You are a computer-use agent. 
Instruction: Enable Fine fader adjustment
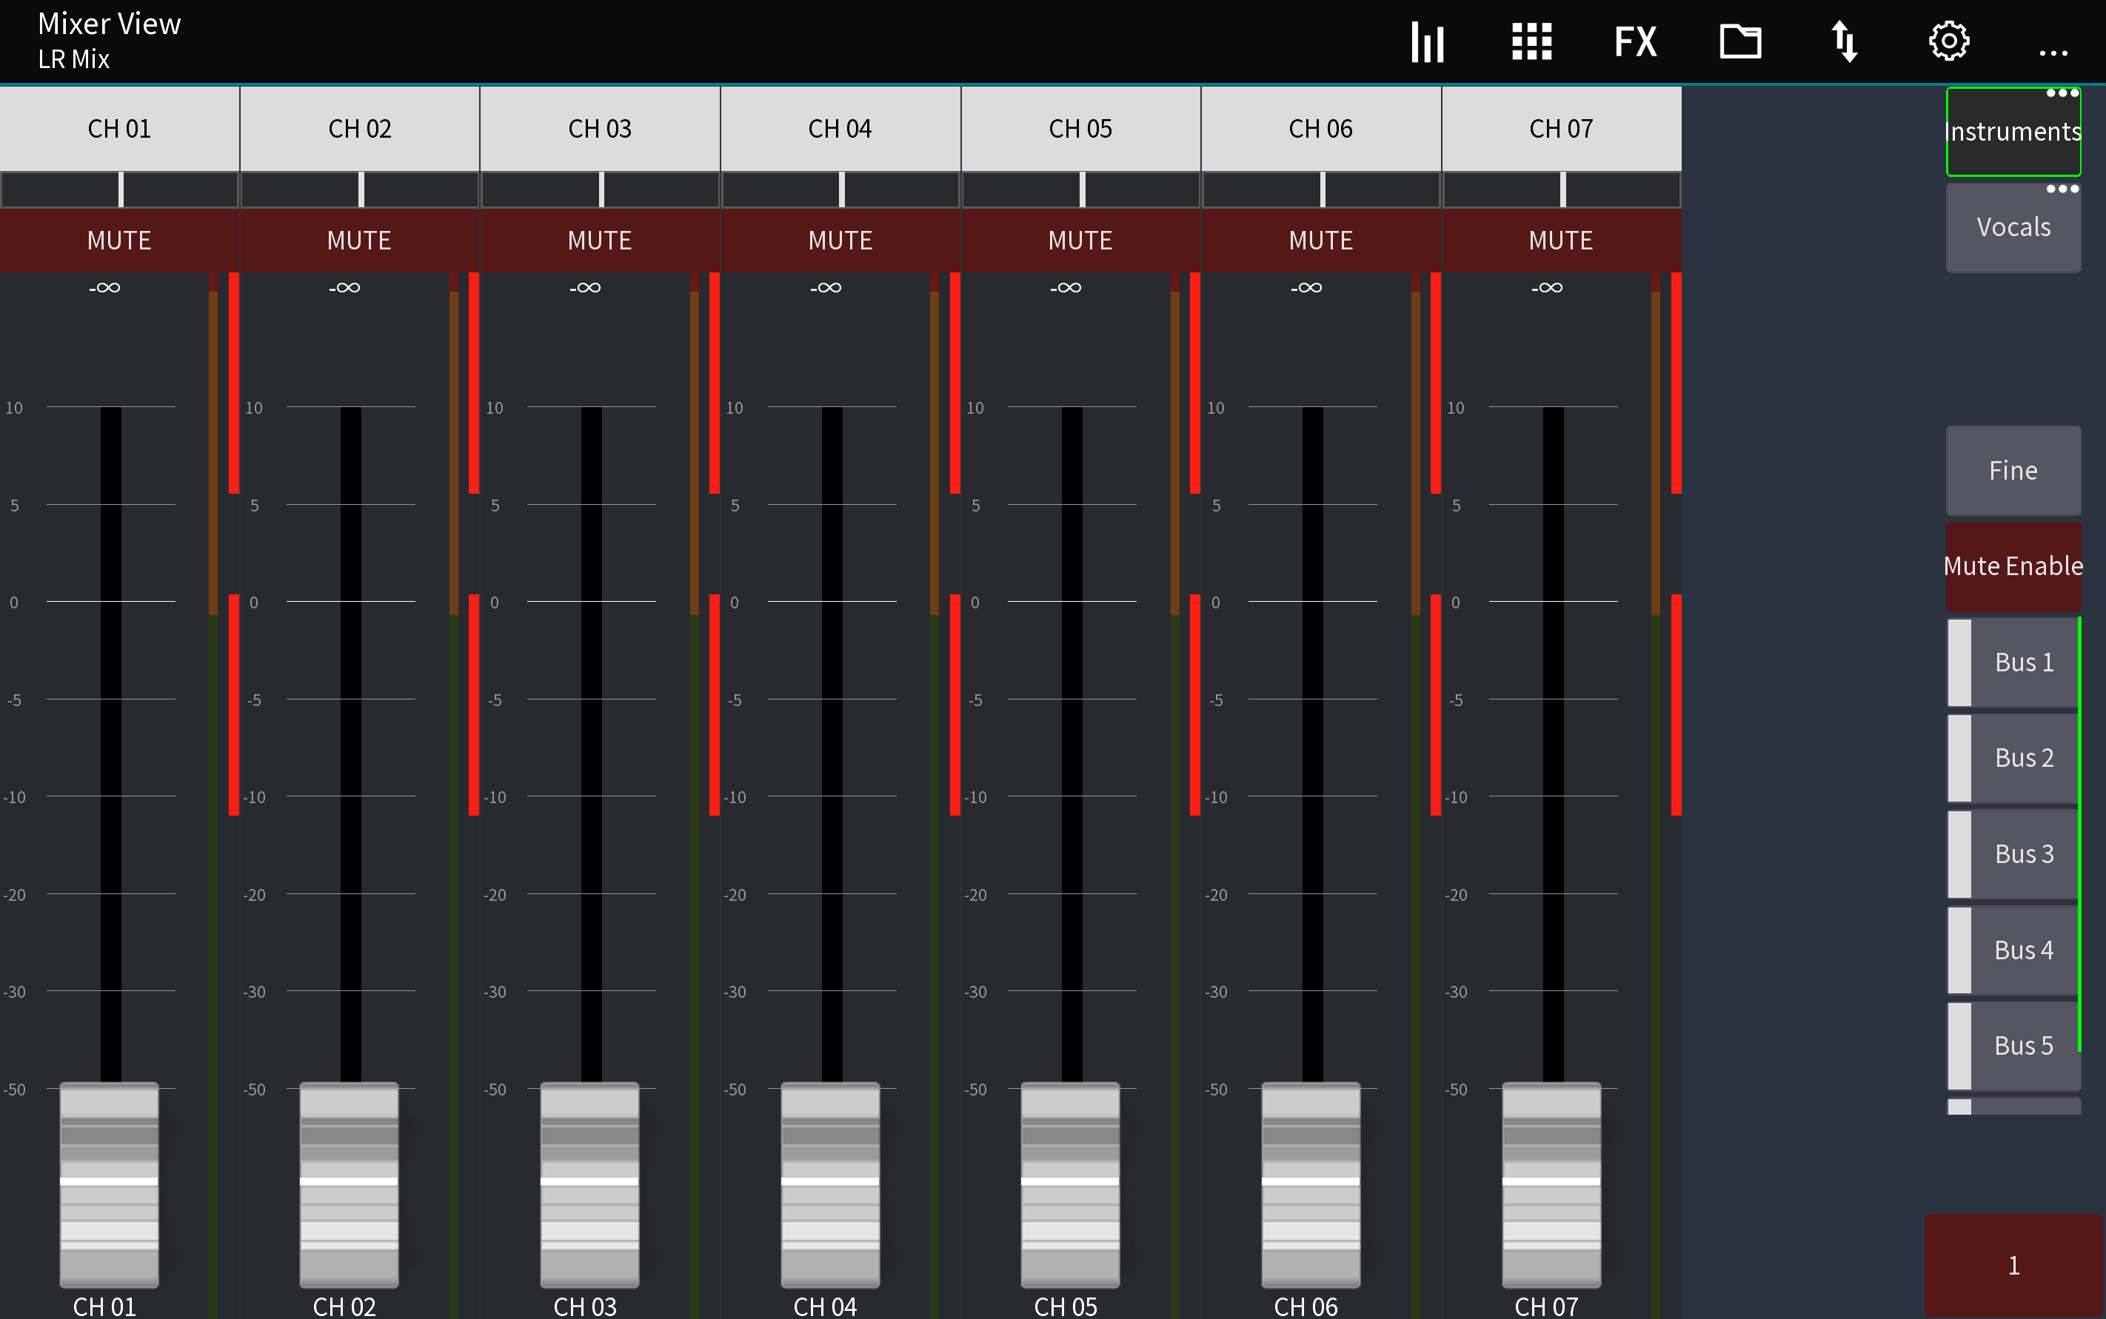tap(2012, 470)
